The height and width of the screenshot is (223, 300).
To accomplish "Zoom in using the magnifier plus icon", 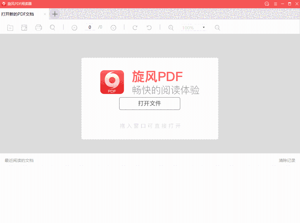I will click(171, 27).
